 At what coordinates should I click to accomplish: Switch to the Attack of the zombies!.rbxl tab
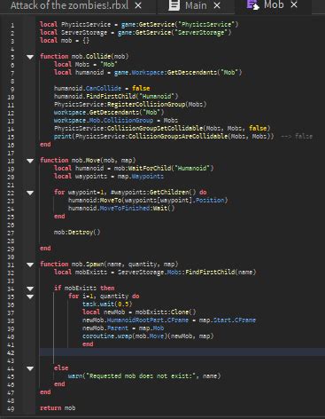pos(70,5)
